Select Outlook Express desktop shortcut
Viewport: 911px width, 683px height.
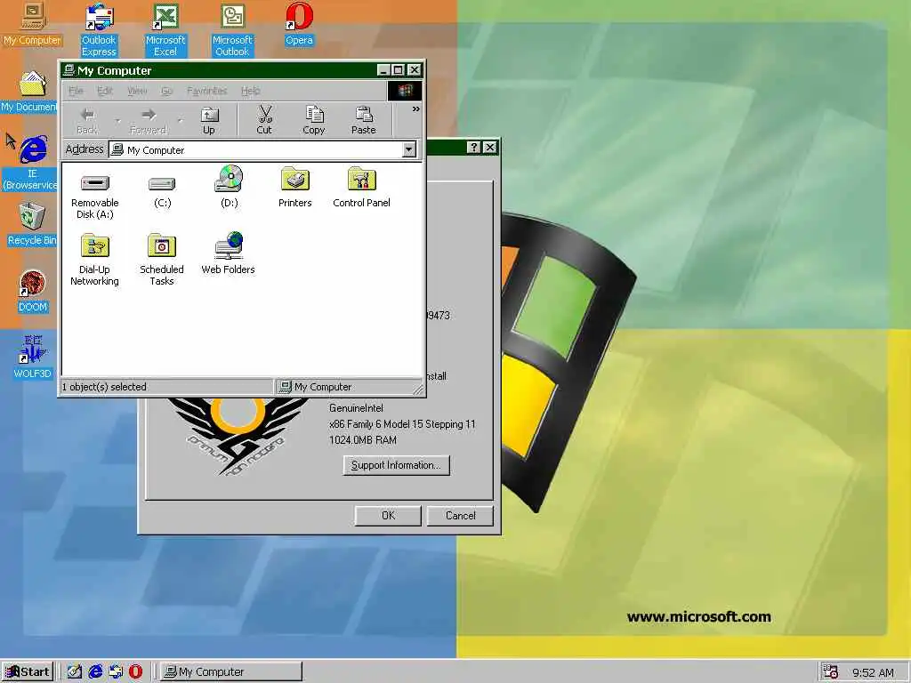[99, 29]
